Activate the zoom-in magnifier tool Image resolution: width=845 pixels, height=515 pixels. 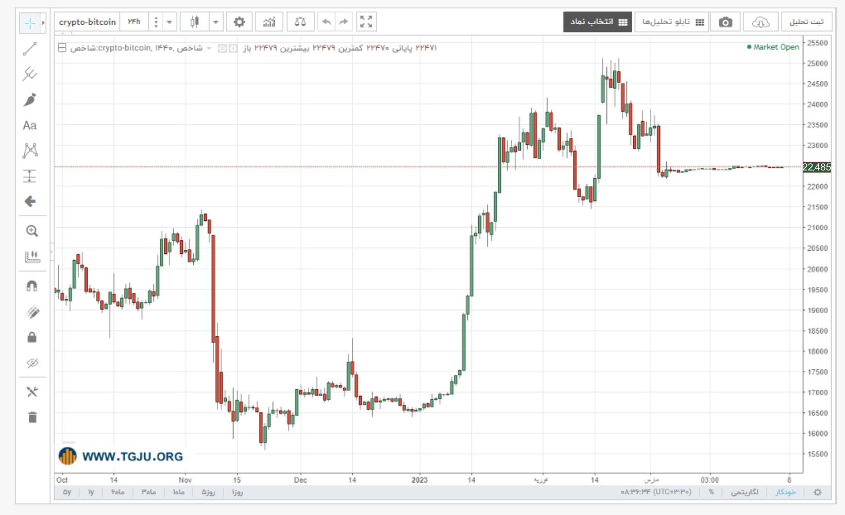(x=32, y=231)
